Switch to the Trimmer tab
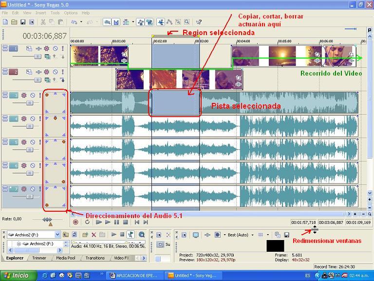The image size is (374, 281). (39, 258)
